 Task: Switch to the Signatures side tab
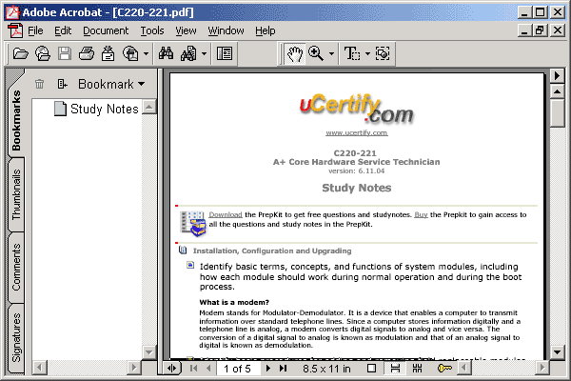[16, 337]
